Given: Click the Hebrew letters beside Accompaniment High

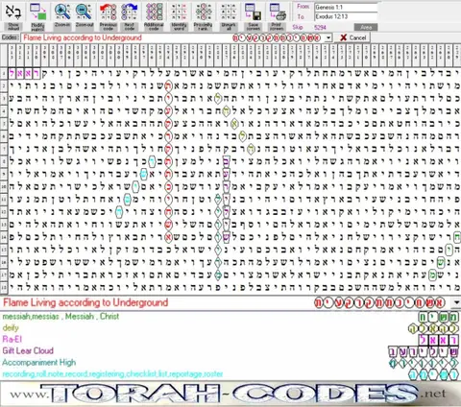Looking at the screenshot, I should [424, 363].
